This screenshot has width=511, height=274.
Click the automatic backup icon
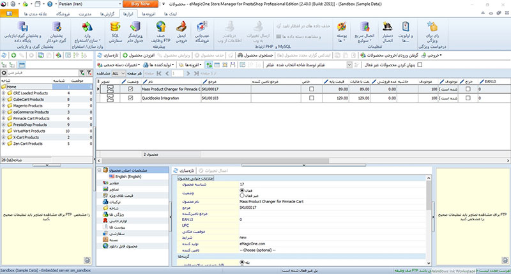tap(57, 30)
